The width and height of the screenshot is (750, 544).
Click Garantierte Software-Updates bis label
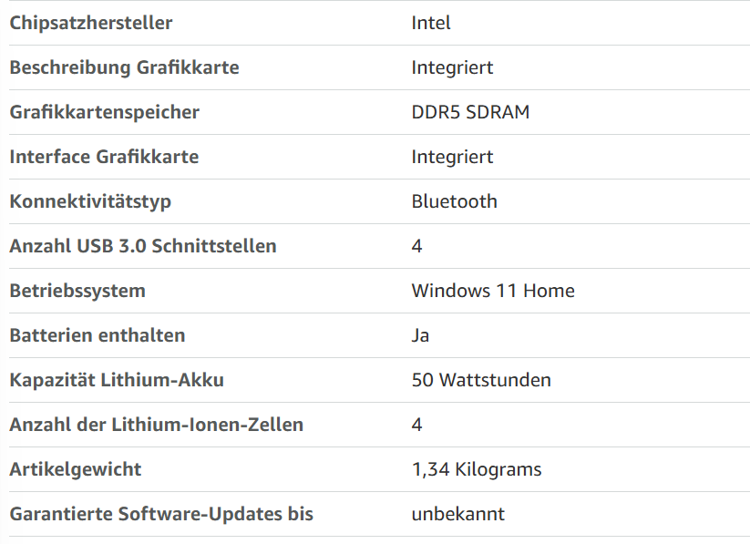tap(161, 514)
